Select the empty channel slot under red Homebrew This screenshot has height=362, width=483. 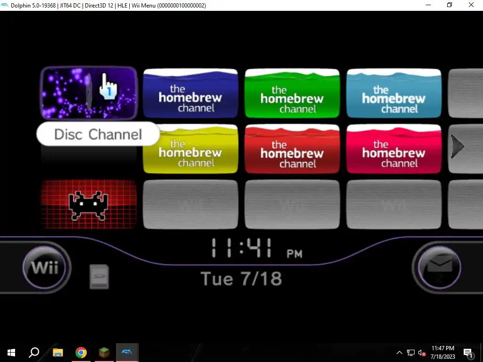pyautogui.click(x=292, y=205)
